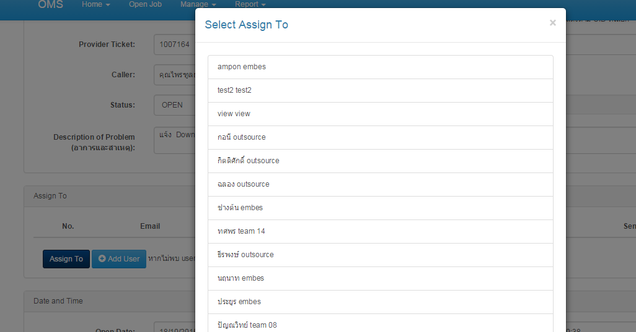Select ฉลอง outsource from the list
The width and height of the screenshot is (636, 332).
(x=381, y=184)
